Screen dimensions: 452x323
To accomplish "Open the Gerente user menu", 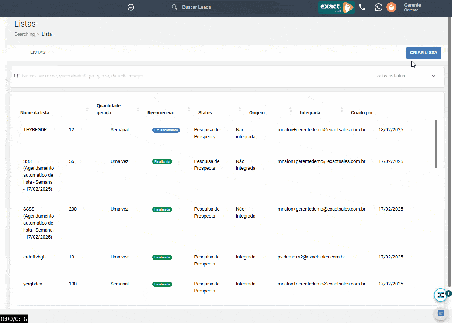I will click(413, 7).
